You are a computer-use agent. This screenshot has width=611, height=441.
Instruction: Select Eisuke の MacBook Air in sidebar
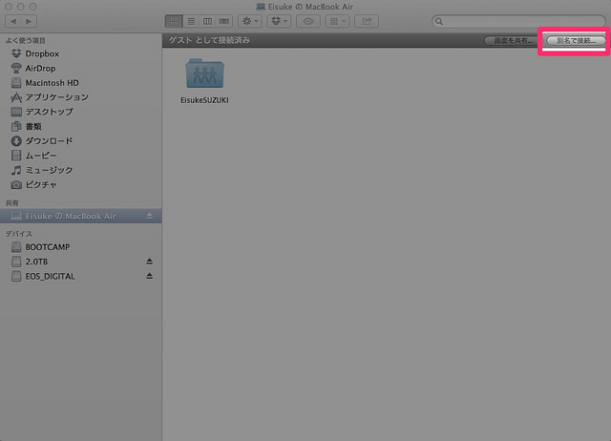pyautogui.click(x=81, y=216)
